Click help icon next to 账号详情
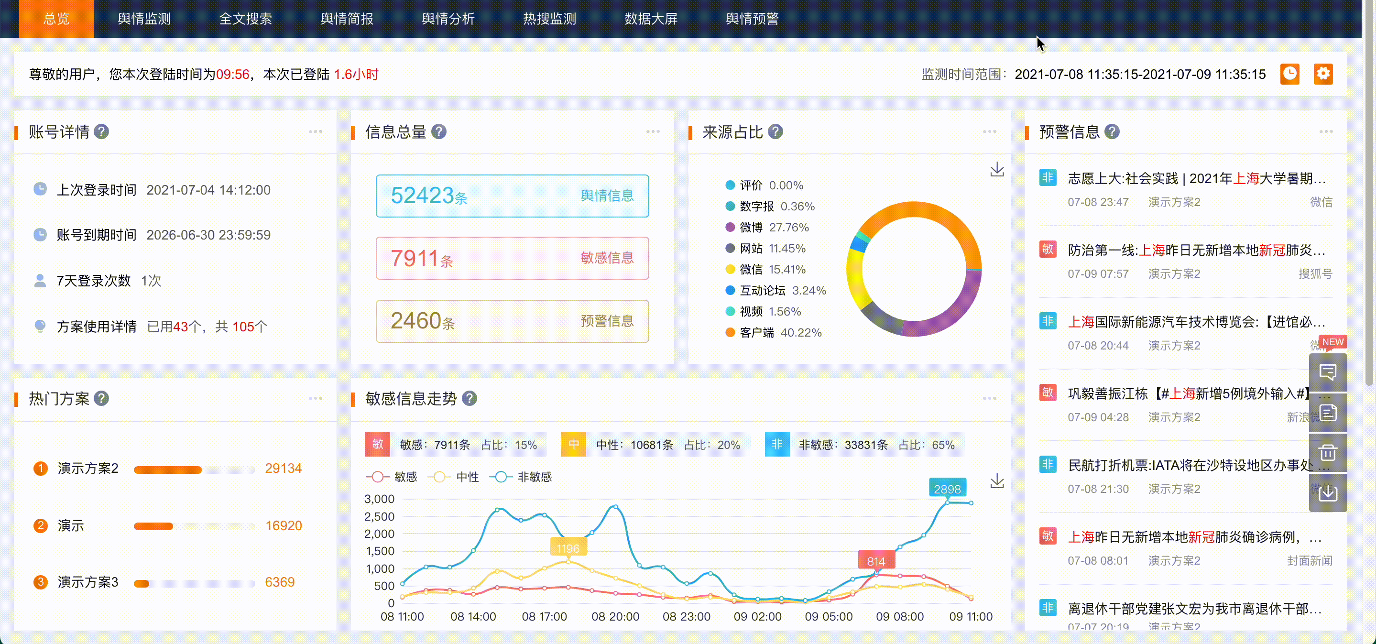The width and height of the screenshot is (1376, 644). [x=101, y=132]
